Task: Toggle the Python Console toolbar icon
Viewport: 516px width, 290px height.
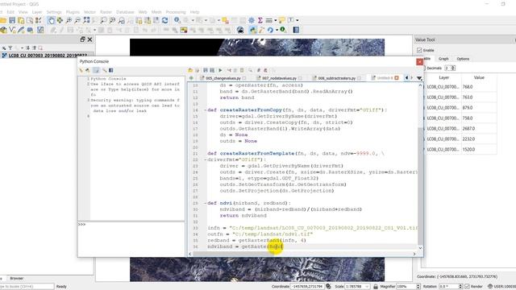Action: [x=252, y=30]
